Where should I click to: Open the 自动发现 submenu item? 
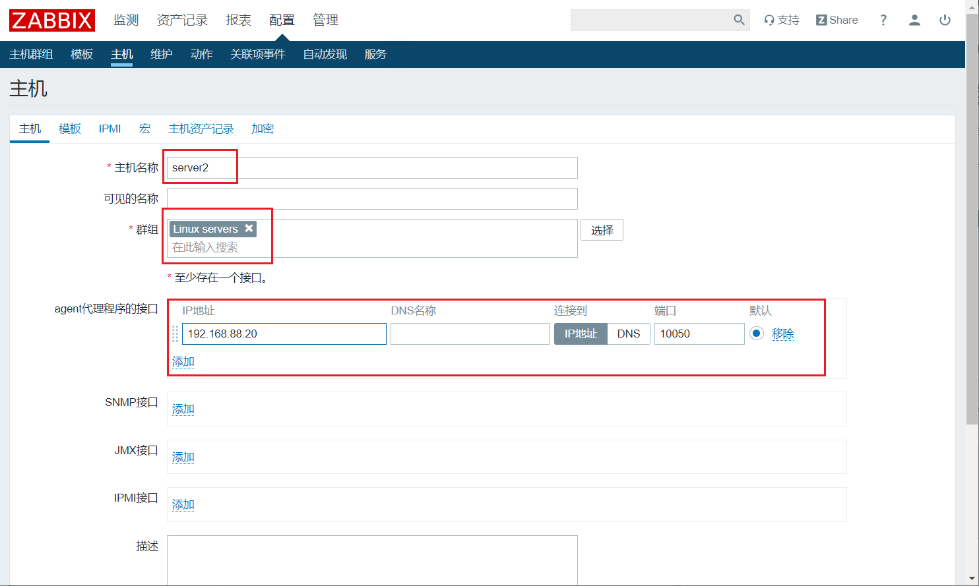coord(325,54)
